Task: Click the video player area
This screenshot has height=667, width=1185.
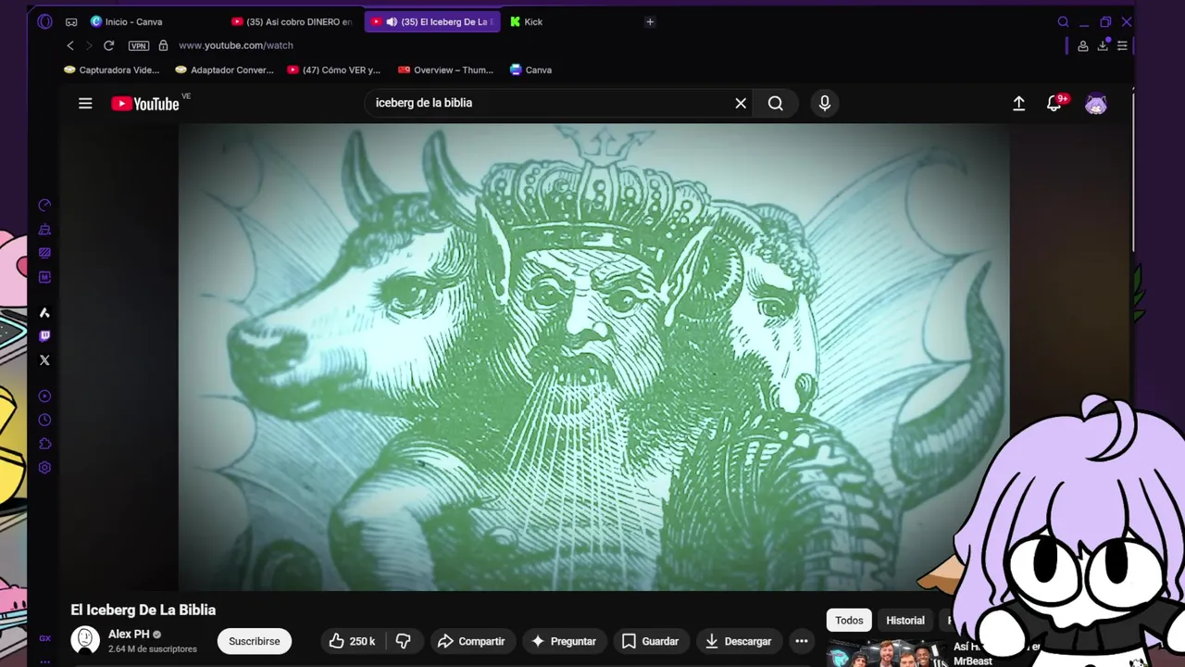Action: pos(593,357)
